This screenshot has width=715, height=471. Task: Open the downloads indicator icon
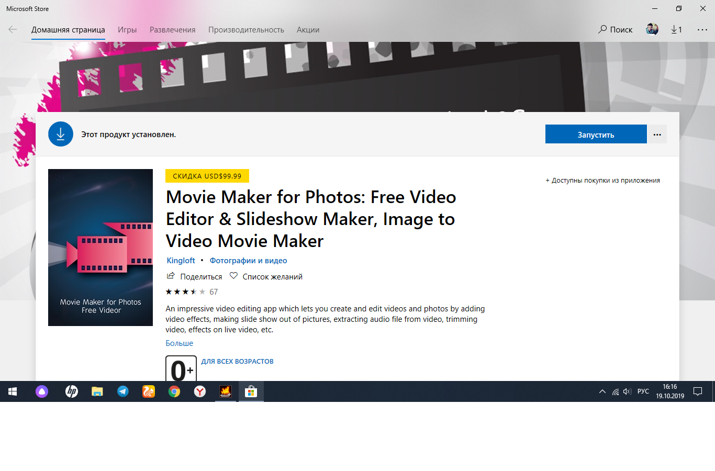(x=676, y=30)
